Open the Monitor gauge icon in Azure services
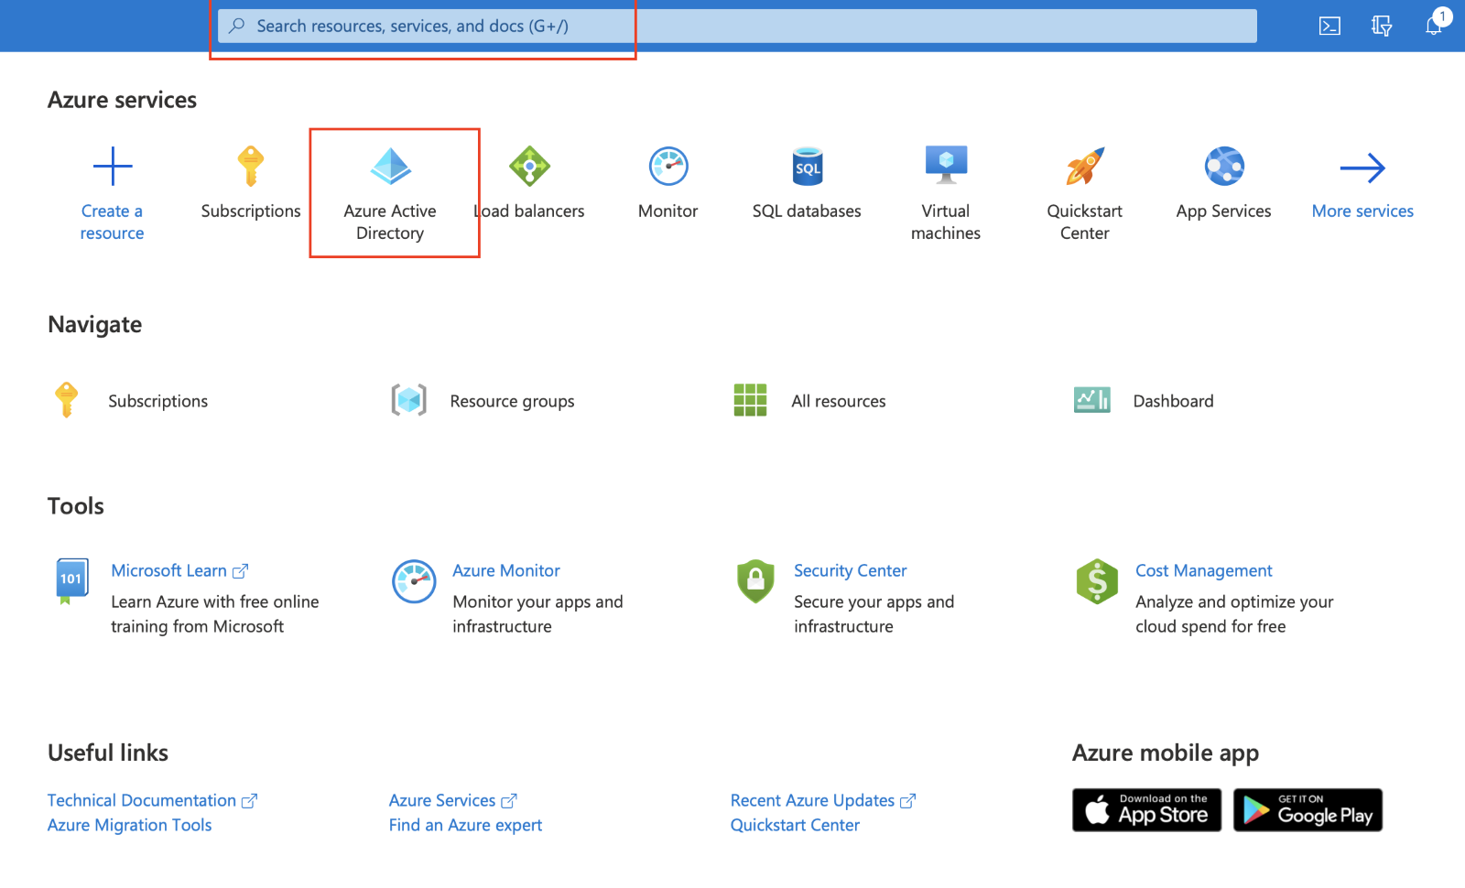The height and width of the screenshot is (888, 1465). 668,167
